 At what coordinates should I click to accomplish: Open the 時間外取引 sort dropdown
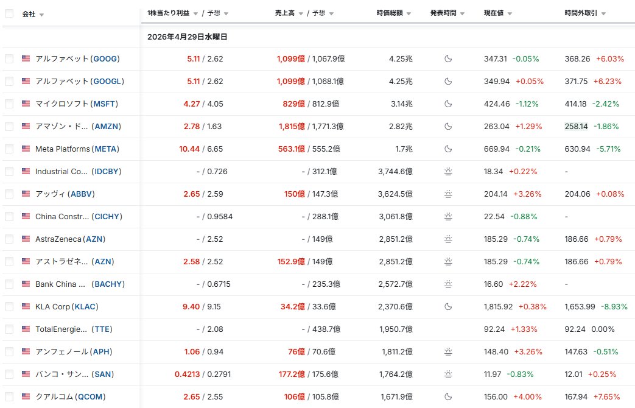tap(603, 14)
